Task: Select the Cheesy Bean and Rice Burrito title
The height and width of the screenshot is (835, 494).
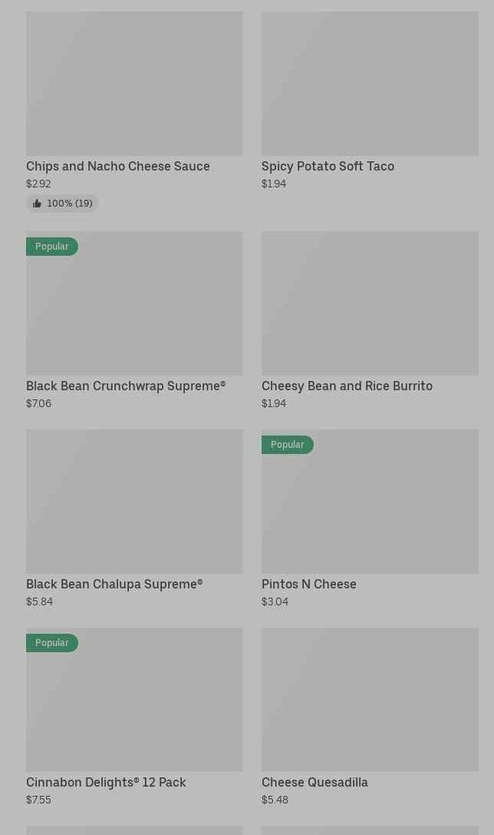Action: 347,386
